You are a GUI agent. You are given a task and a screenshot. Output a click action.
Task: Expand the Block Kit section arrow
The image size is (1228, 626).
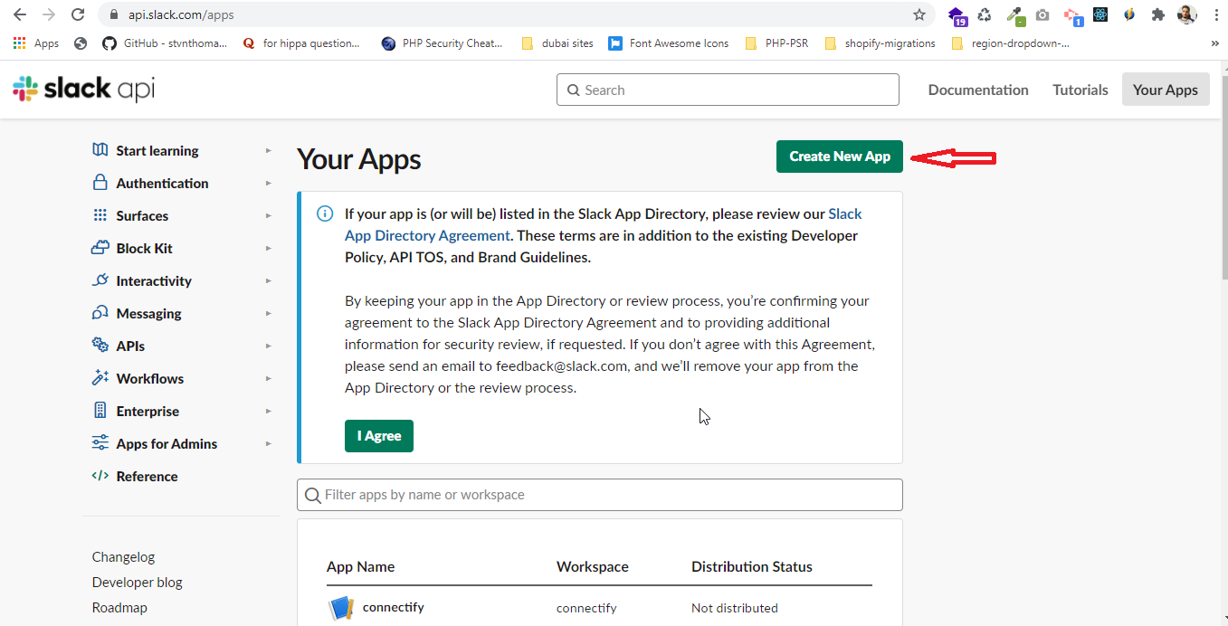[268, 248]
